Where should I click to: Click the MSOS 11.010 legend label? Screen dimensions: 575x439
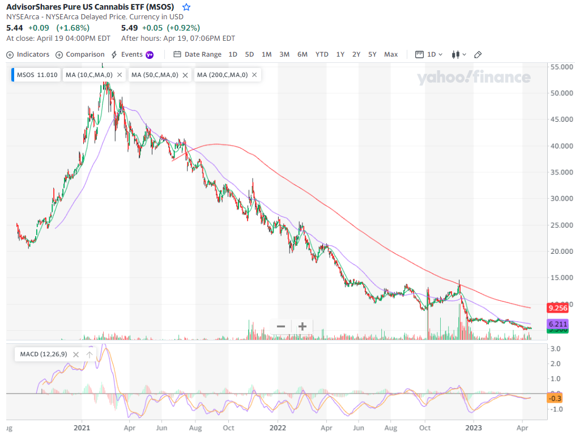36,75
